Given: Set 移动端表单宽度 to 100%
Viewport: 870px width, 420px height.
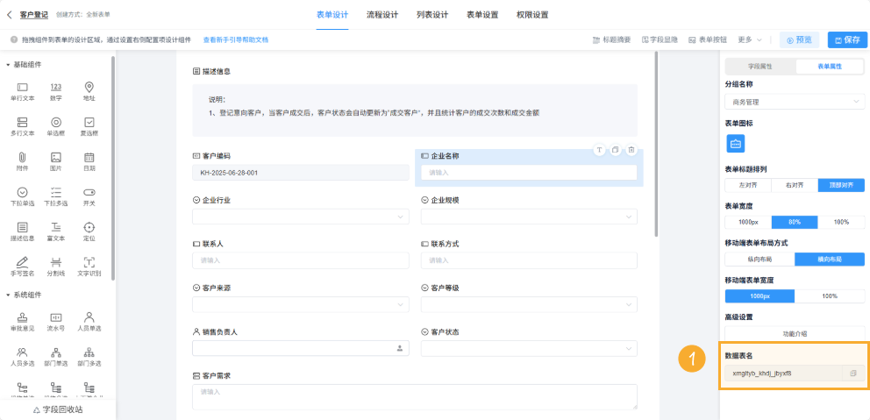Looking at the screenshot, I should (x=830, y=296).
